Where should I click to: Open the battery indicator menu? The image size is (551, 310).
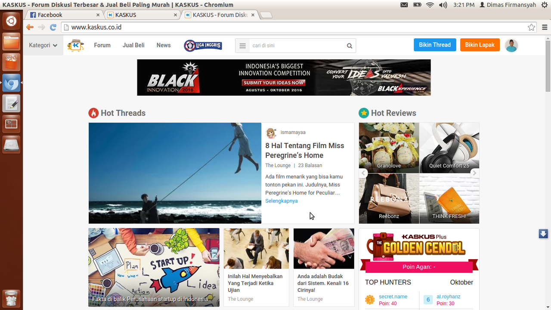[417, 5]
